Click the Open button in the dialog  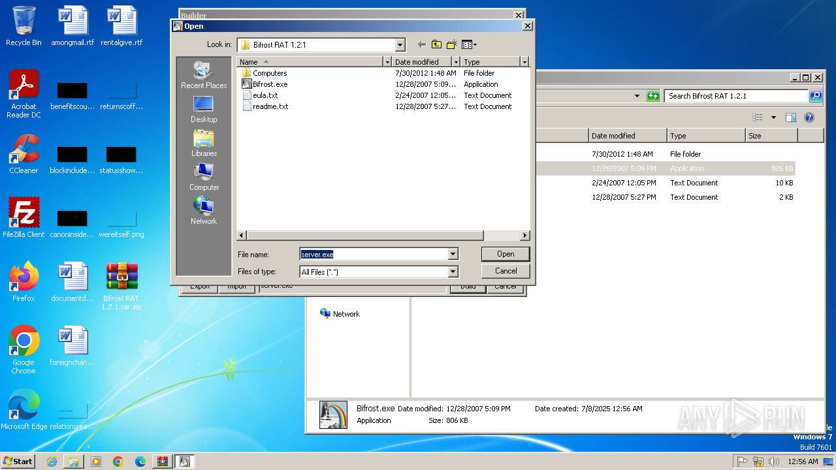click(506, 254)
